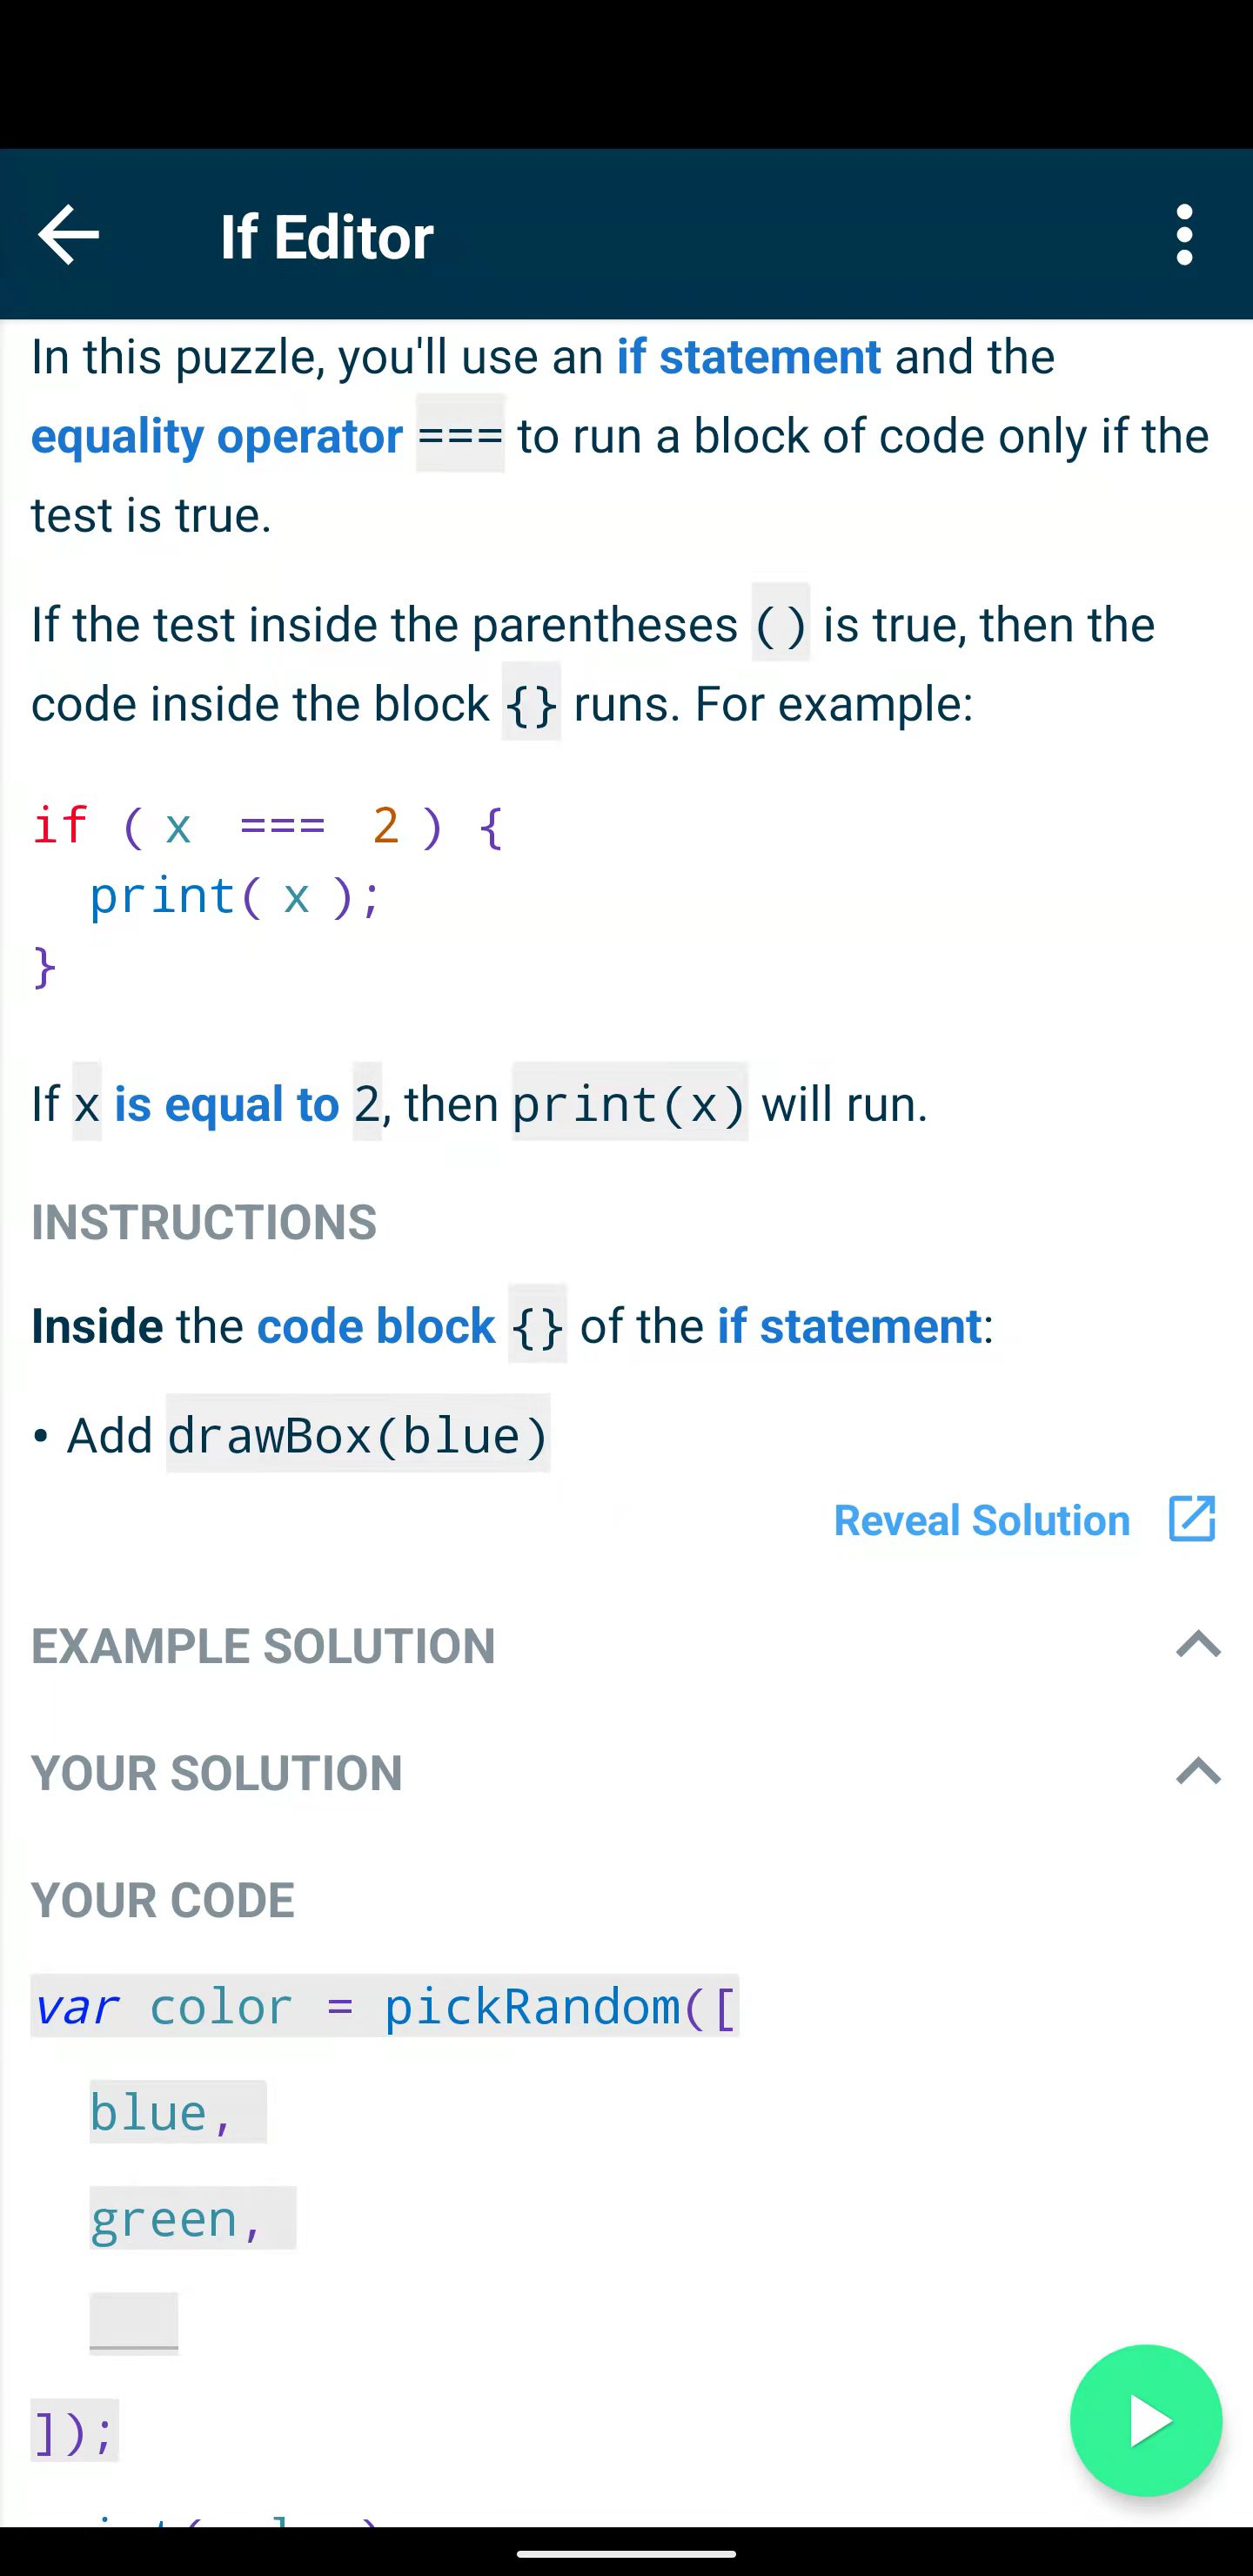Image resolution: width=1253 pixels, height=2576 pixels.
Task: Run code with green play button
Action: (1146, 2420)
